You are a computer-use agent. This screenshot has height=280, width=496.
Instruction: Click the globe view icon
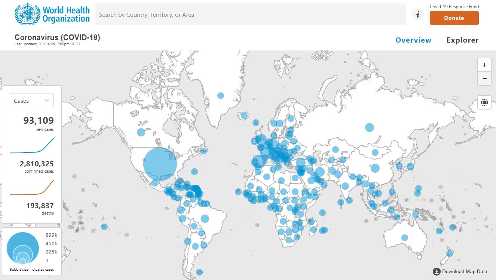[x=484, y=102]
